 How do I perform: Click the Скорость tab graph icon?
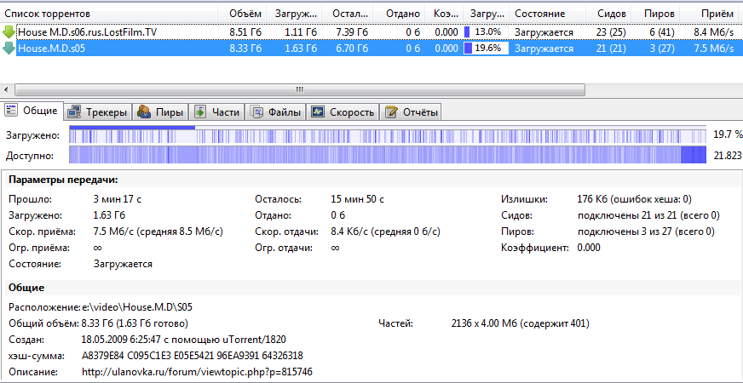pyautogui.click(x=318, y=112)
